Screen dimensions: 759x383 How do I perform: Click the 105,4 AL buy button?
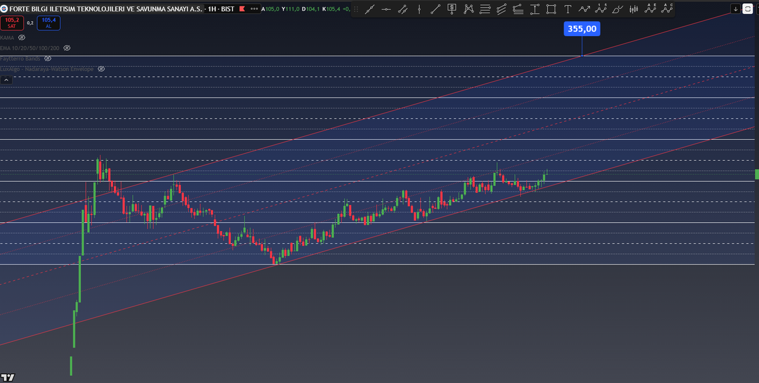click(49, 23)
